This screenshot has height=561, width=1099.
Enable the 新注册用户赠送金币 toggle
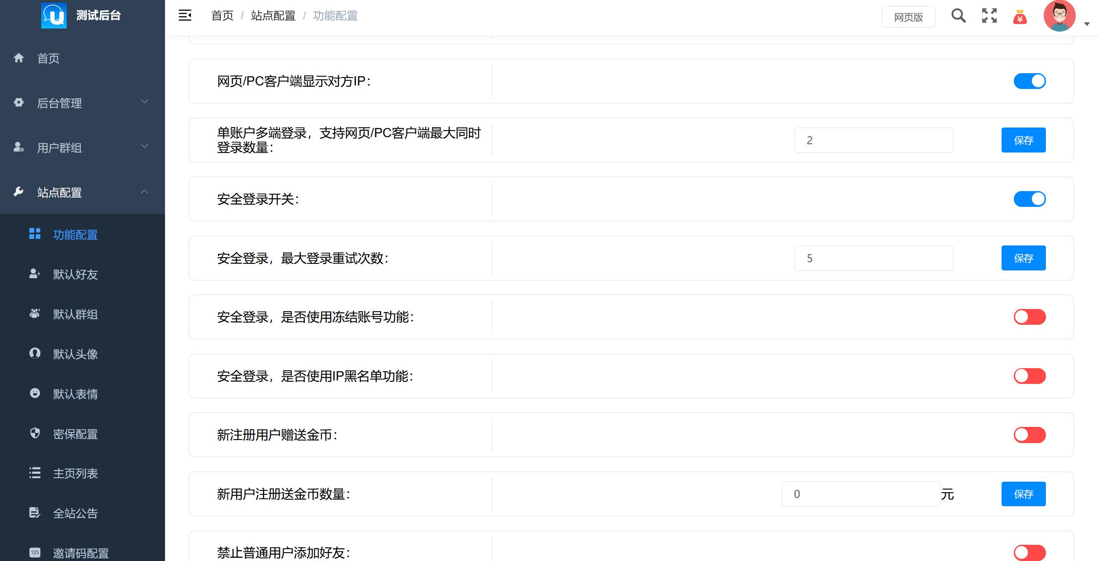[x=1029, y=435]
